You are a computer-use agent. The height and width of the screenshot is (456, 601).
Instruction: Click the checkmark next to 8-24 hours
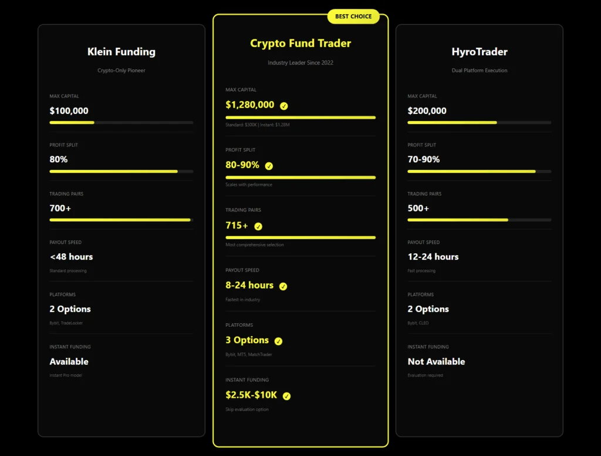[x=283, y=286]
